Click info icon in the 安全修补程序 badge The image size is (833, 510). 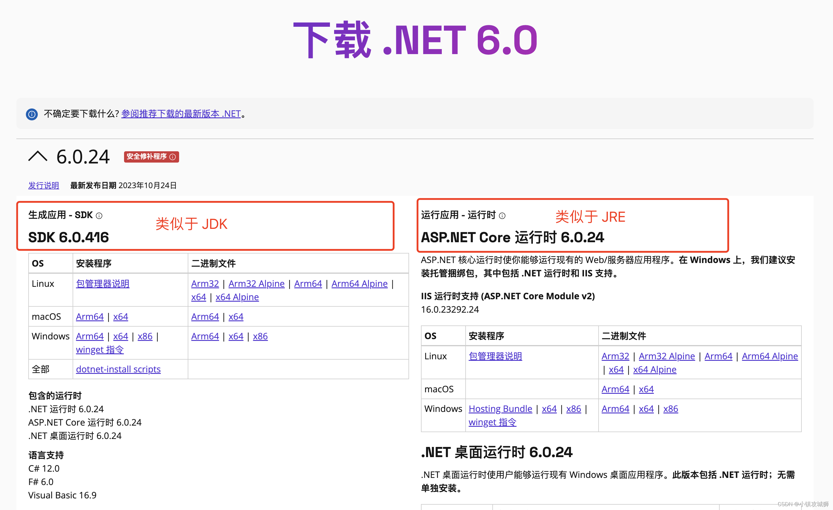(x=173, y=157)
